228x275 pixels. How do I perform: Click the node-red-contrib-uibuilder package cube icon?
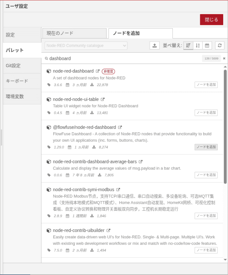coord(49,230)
